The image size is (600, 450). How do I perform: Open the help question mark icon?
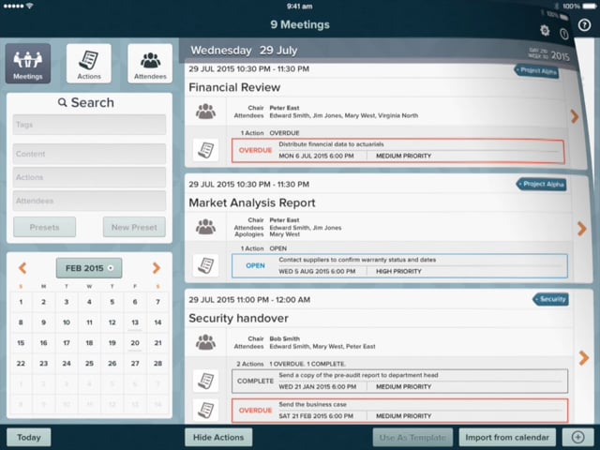coord(584,25)
